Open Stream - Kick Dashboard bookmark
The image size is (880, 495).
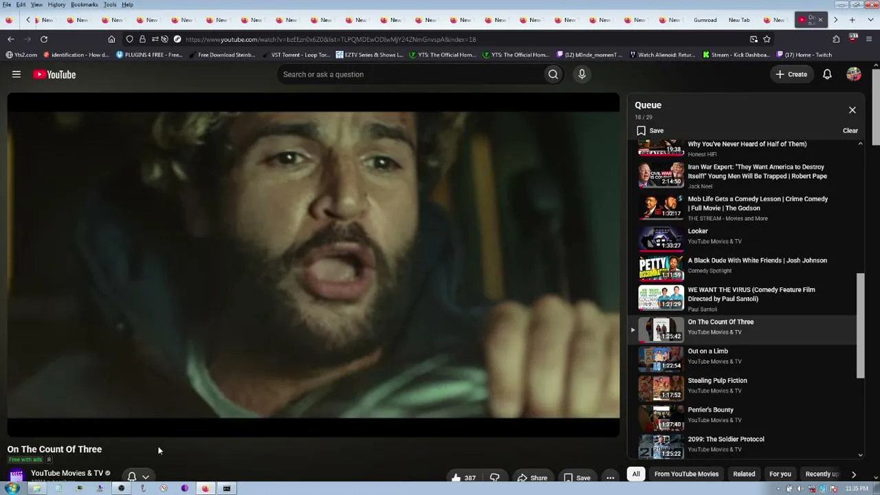(x=736, y=55)
